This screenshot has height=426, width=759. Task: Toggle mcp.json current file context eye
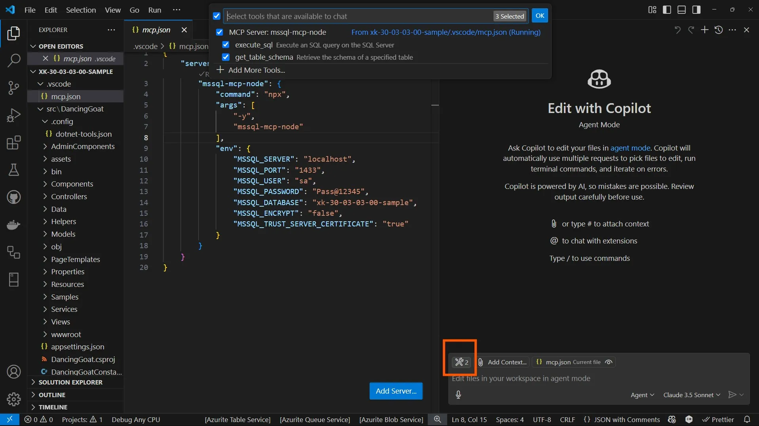609,362
